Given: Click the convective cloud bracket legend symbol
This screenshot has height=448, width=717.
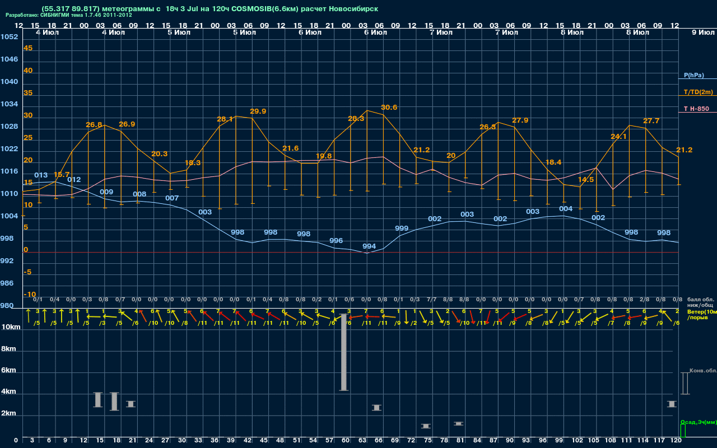Looking at the screenshot, I should pos(685,383).
